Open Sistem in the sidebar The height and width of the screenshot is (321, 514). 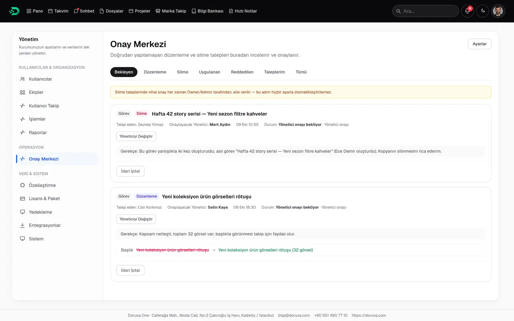point(57,239)
